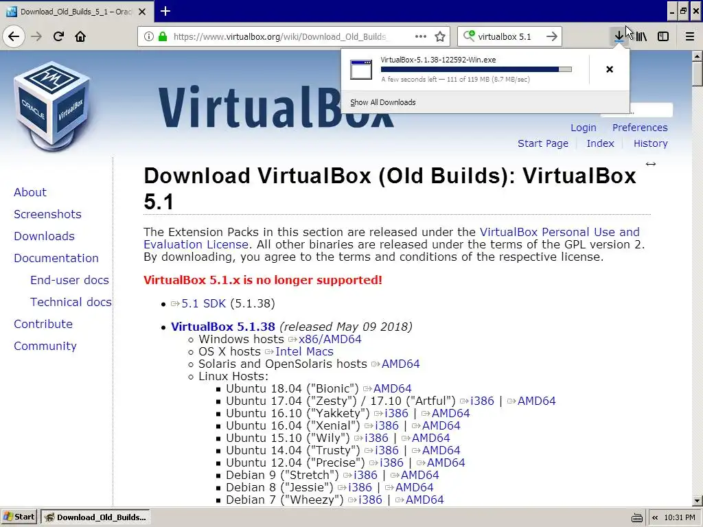Go back with the browser back arrow
Image resolution: width=703 pixels, height=527 pixels.
point(14,36)
